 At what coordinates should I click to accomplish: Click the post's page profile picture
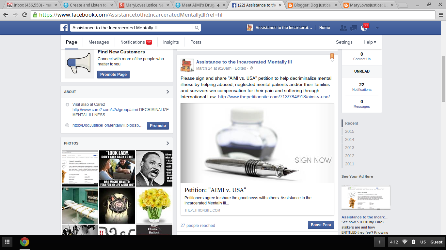[187, 65]
